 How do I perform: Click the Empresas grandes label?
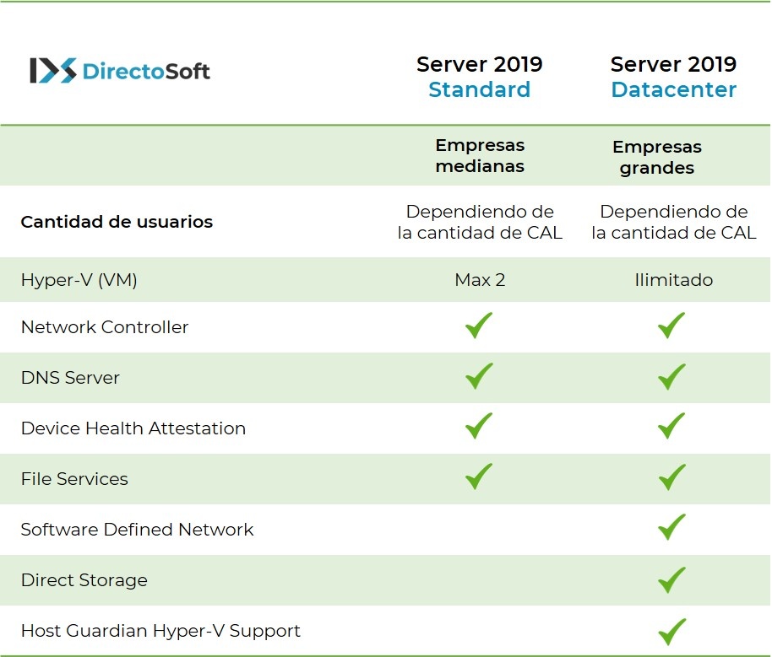pyautogui.click(x=657, y=158)
